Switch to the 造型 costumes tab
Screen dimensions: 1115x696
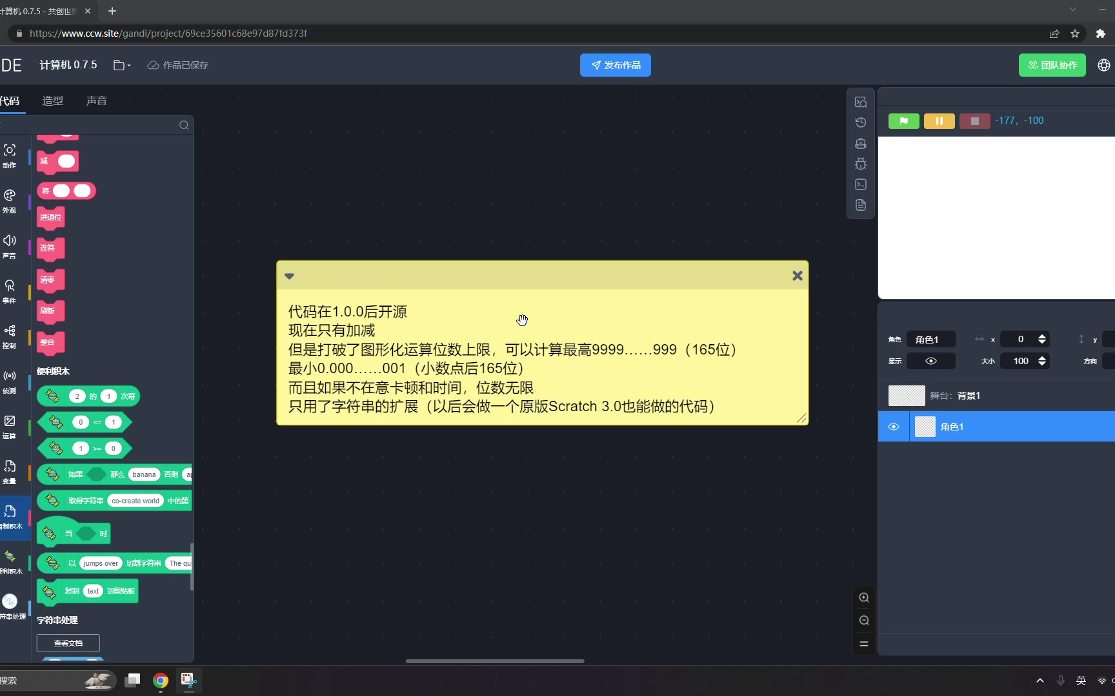click(53, 101)
